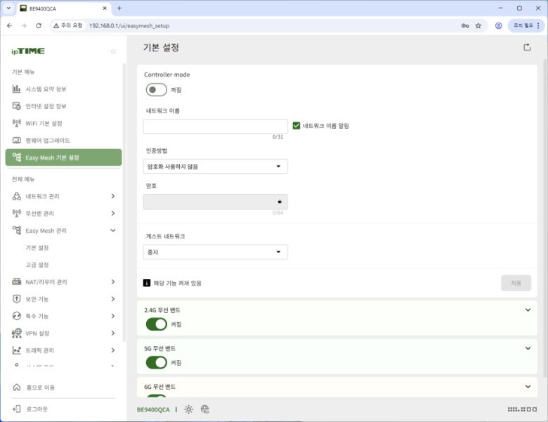Open the 인증방법 dropdown
The height and width of the screenshot is (422, 548).
[x=215, y=166]
